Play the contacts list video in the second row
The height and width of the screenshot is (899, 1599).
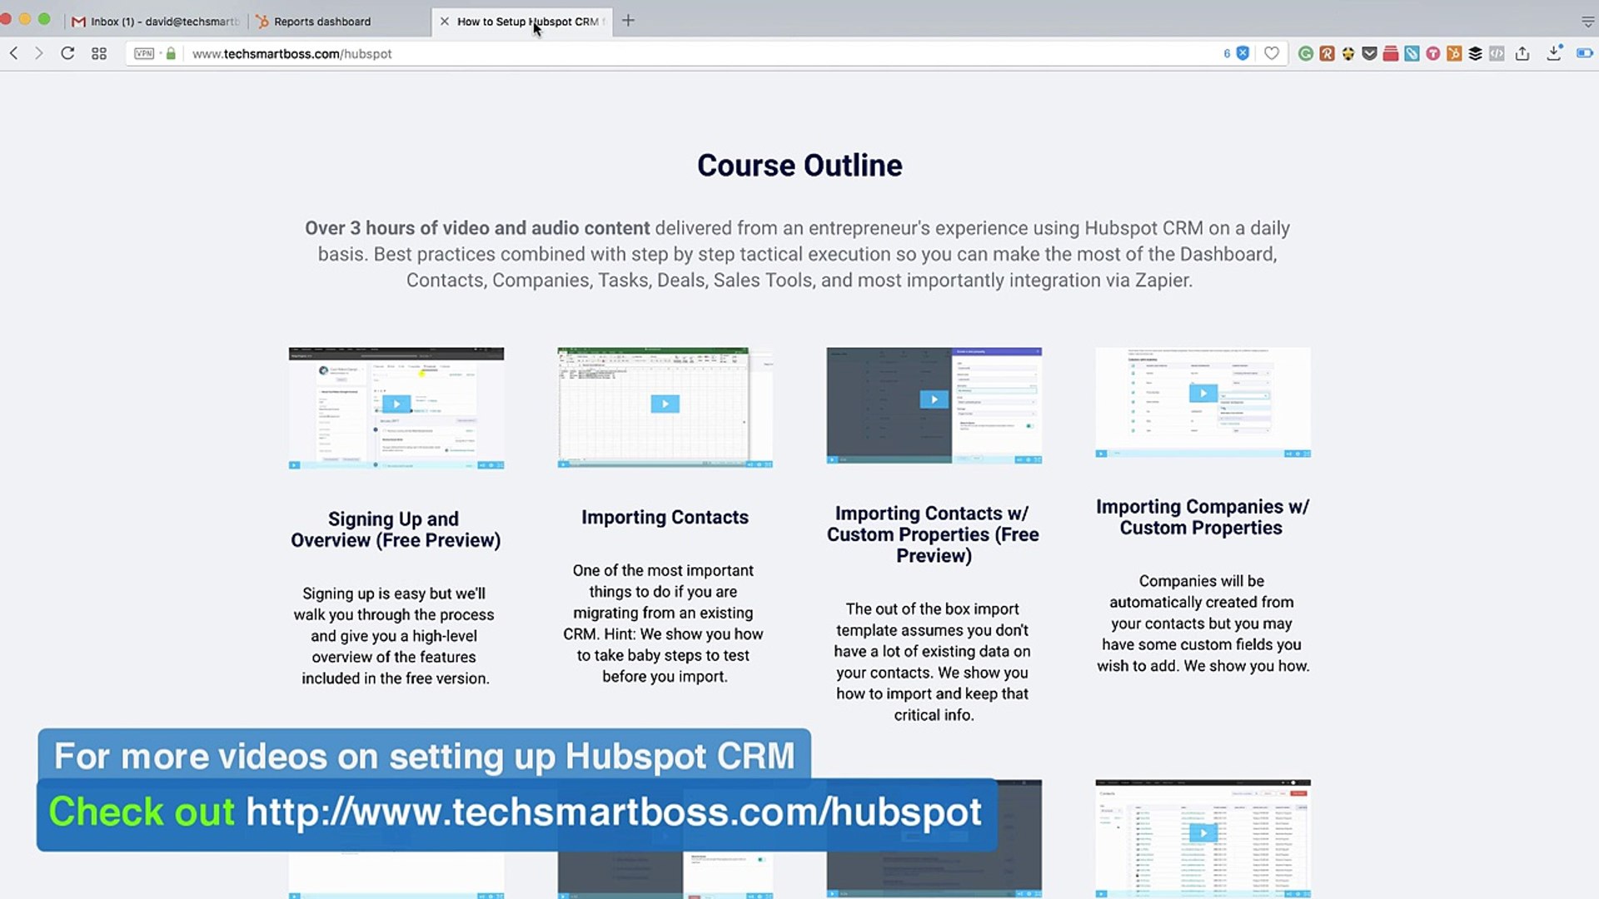(1203, 832)
